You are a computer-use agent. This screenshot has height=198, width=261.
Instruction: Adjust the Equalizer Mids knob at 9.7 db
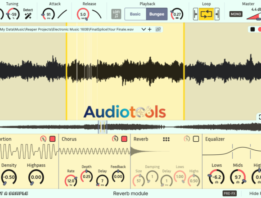238,177
